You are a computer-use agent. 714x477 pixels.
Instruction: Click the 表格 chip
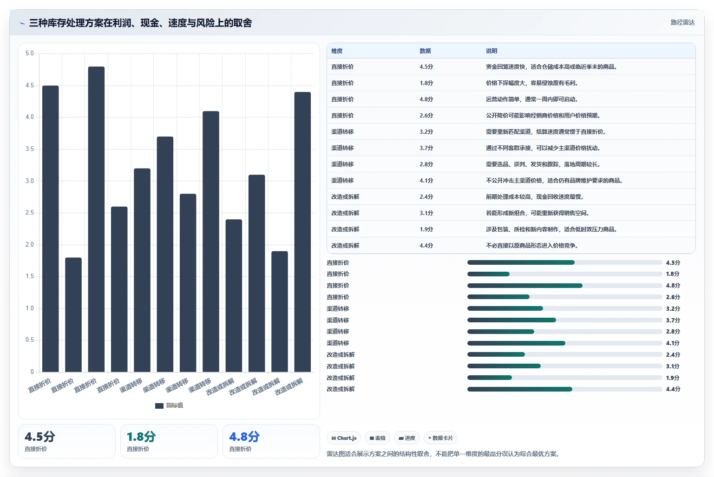[377, 438]
